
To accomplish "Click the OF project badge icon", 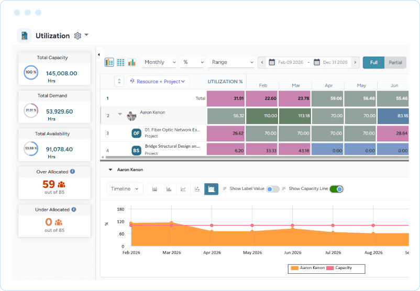I will (136, 133).
